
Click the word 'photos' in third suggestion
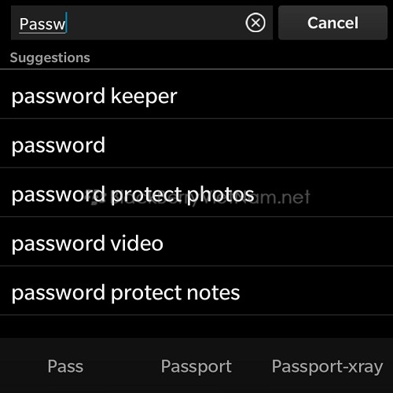(220, 195)
